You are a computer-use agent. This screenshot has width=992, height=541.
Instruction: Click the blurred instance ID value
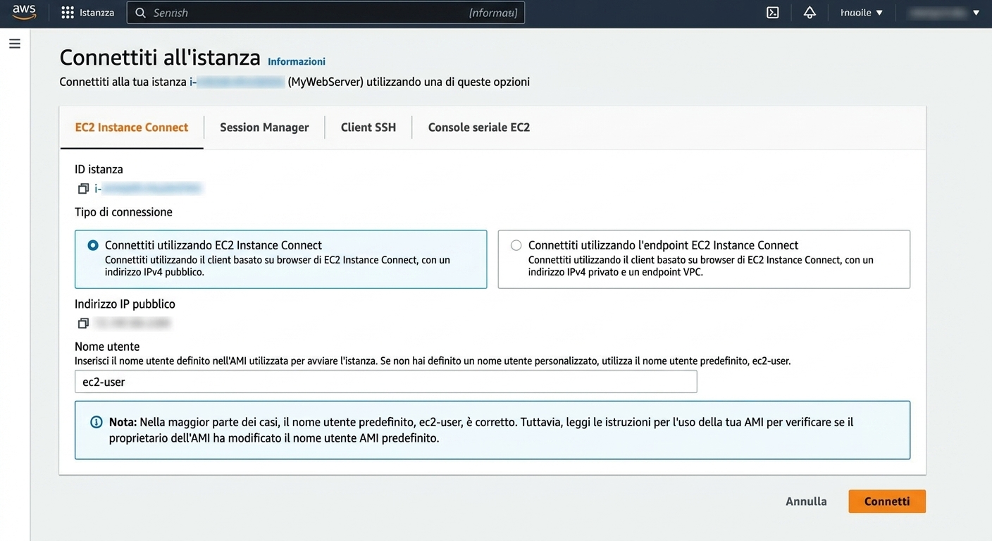[x=148, y=188]
